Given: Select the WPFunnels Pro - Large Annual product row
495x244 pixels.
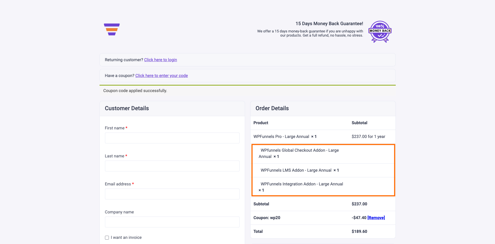Looking at the screenshot, I should point(323,137).
